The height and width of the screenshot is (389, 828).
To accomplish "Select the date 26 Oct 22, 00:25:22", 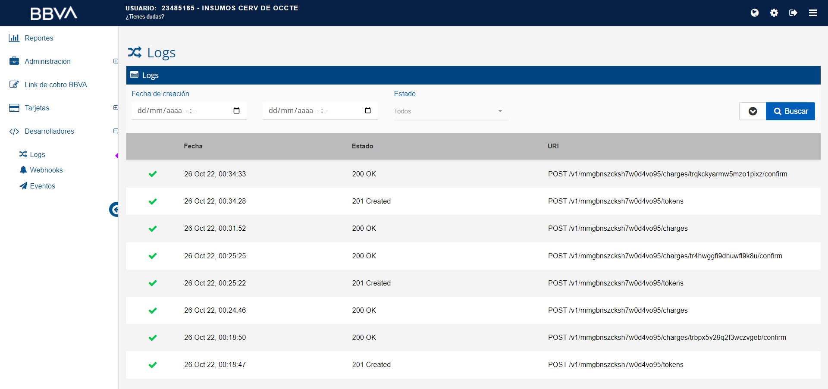I will (x=215, y=283).
